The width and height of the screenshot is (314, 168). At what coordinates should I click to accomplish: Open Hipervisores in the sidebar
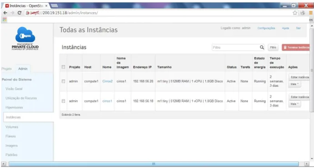coord(14,108)
